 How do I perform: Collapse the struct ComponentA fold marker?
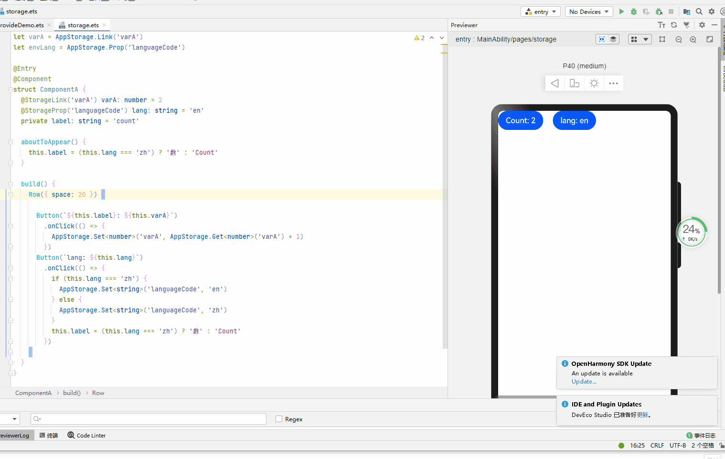[11, 89]
